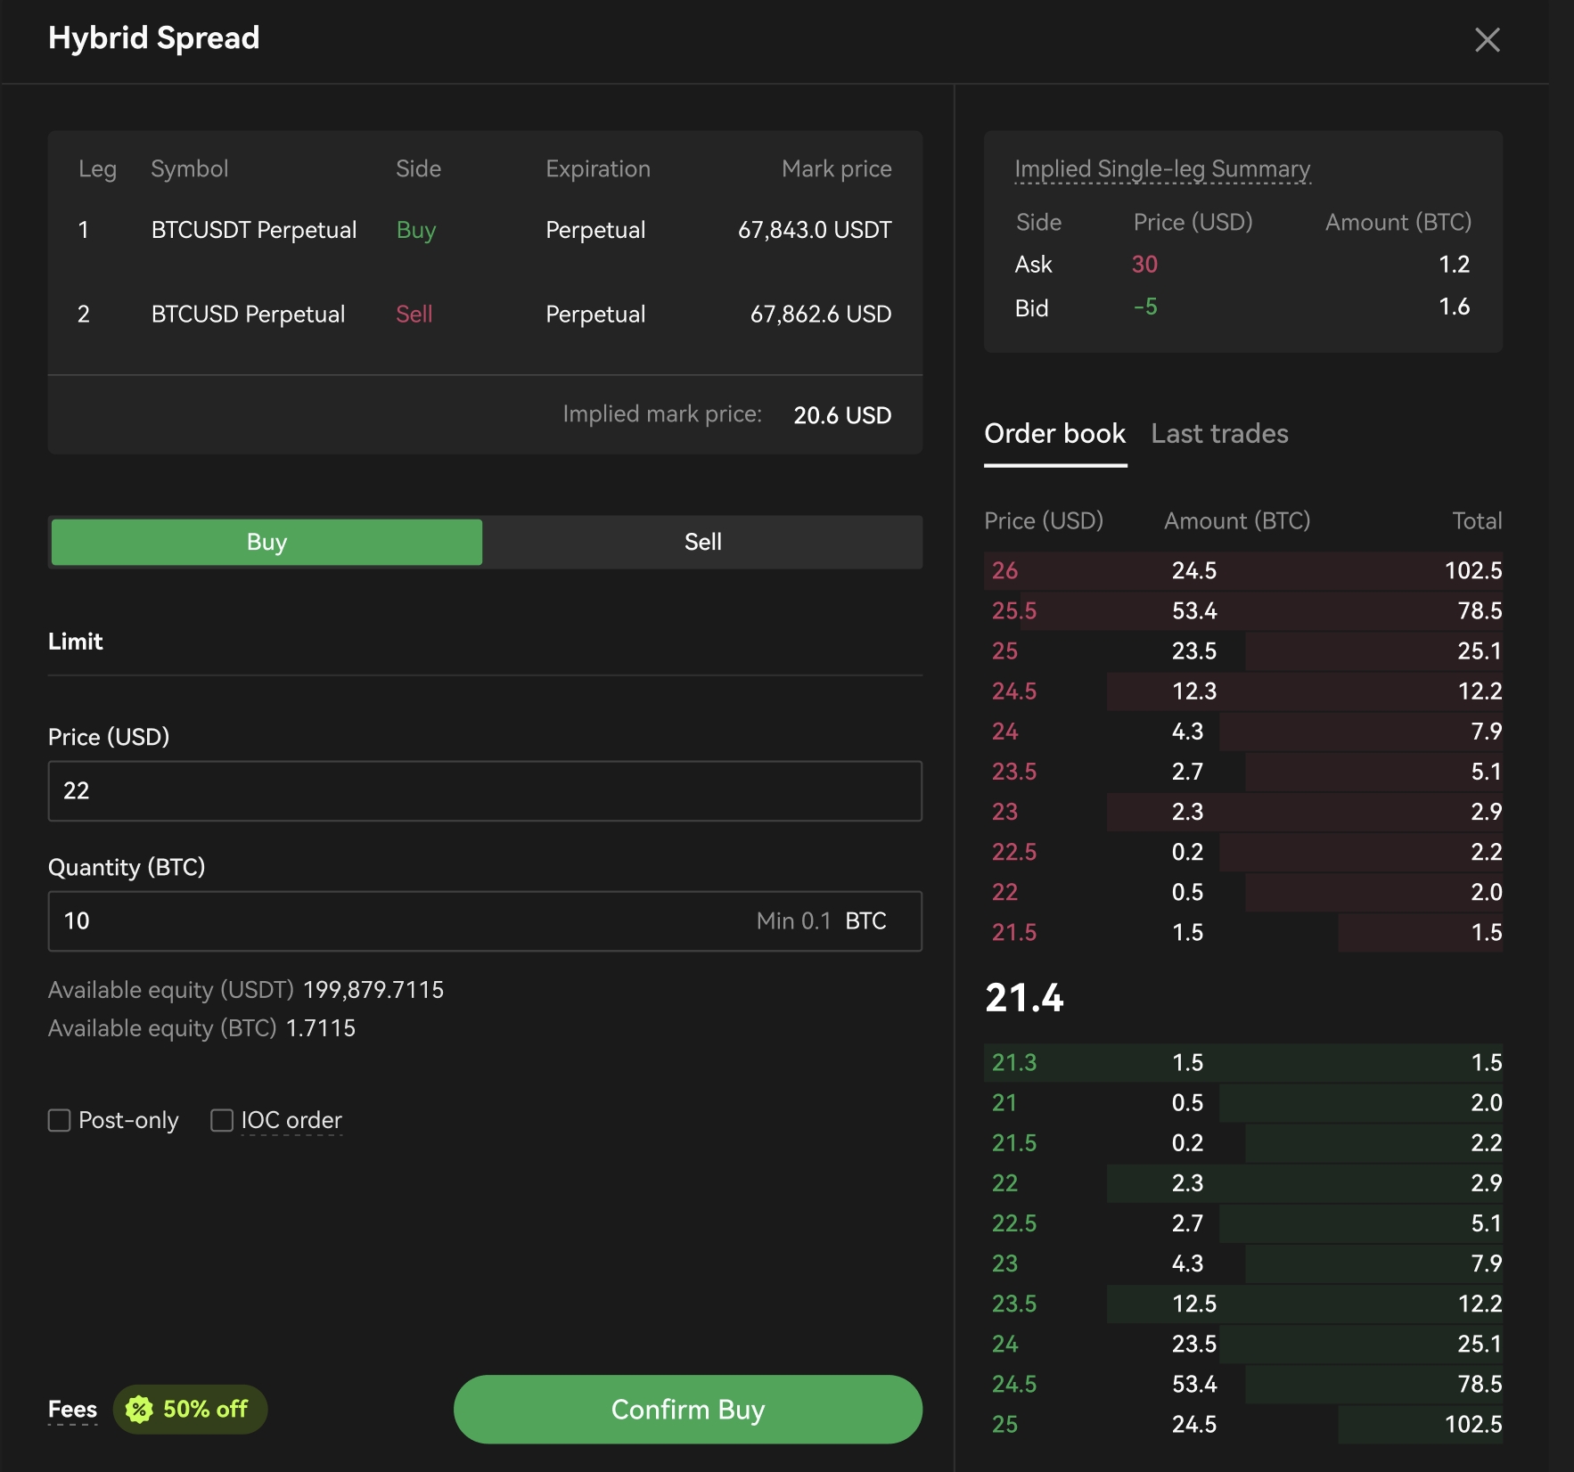The image size is (1574, 1472).
Task: Click the Limit order type label
Action: tap(76, 642)
